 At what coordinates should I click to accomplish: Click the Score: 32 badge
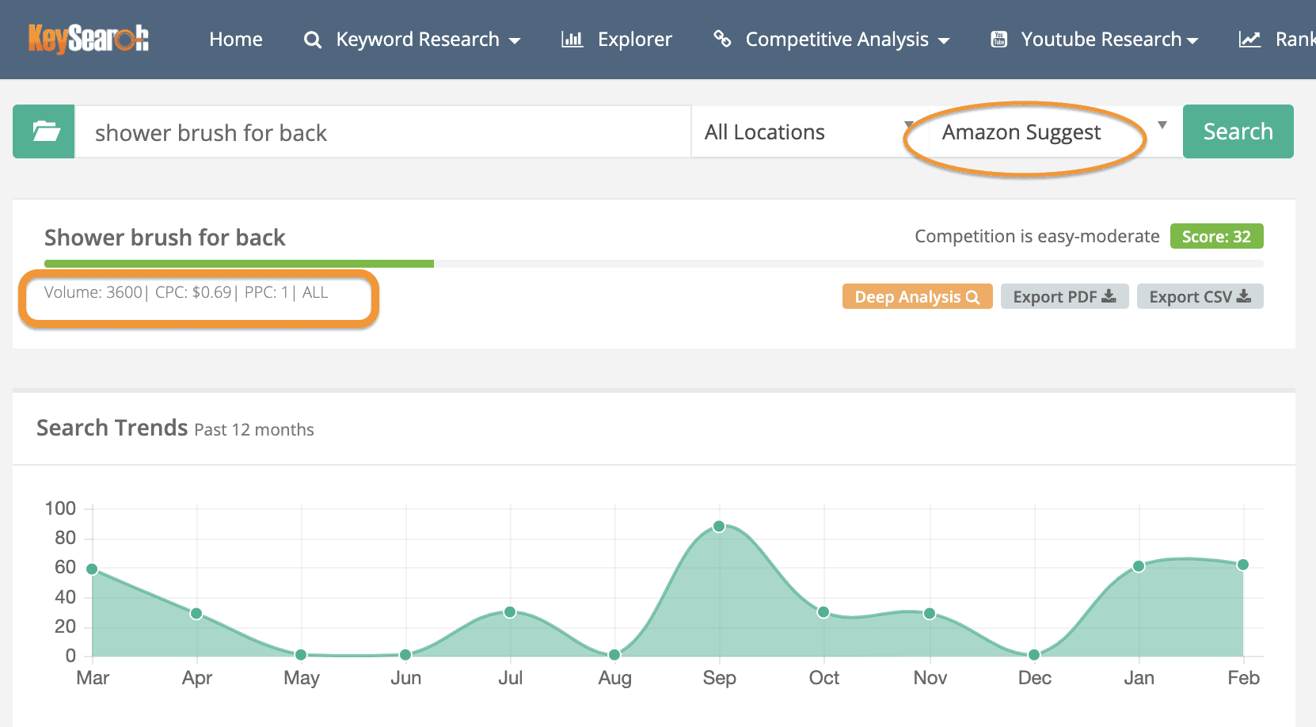(x=1217, y=236)
